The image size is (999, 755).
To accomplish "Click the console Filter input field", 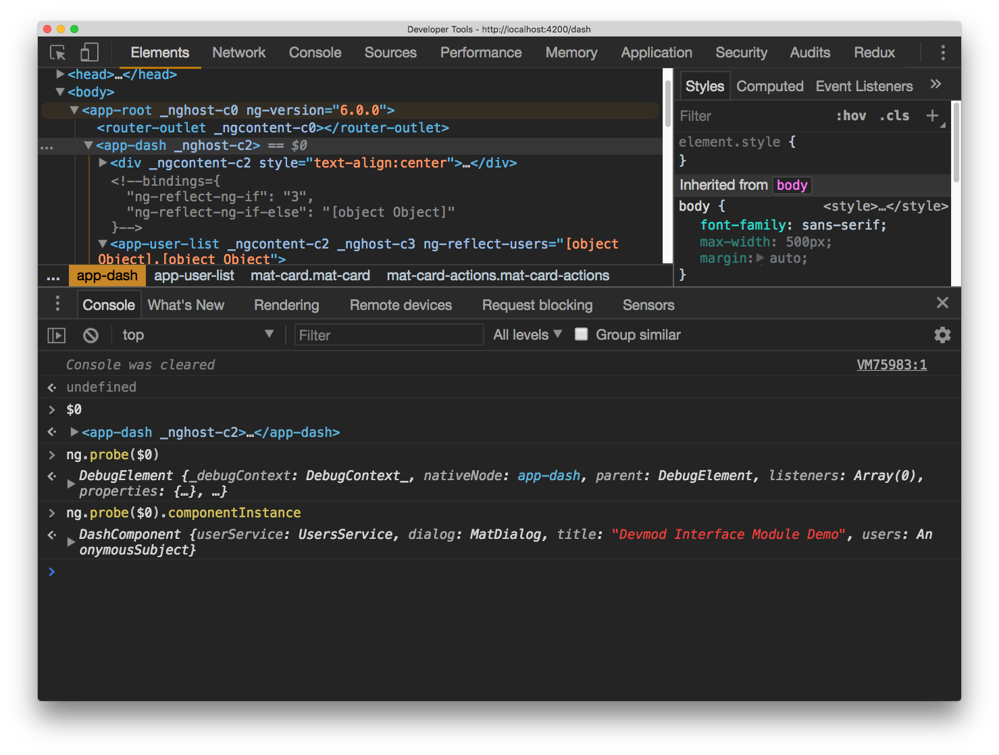I will coord(389,335).
